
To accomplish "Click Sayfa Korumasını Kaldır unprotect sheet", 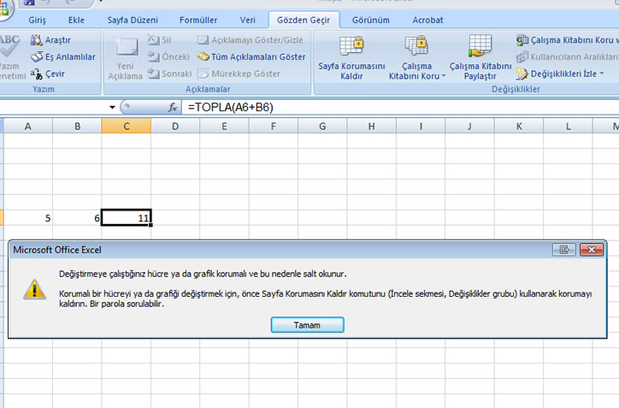I will pyautogui.click(x=351, y=58).
